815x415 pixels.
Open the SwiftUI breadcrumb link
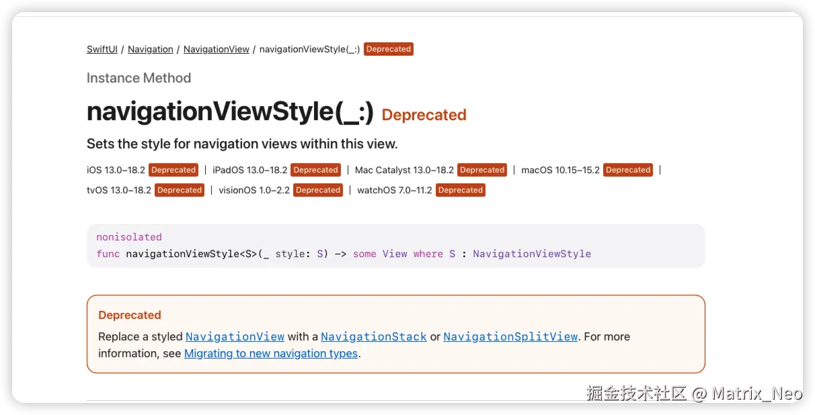point(102,49)
